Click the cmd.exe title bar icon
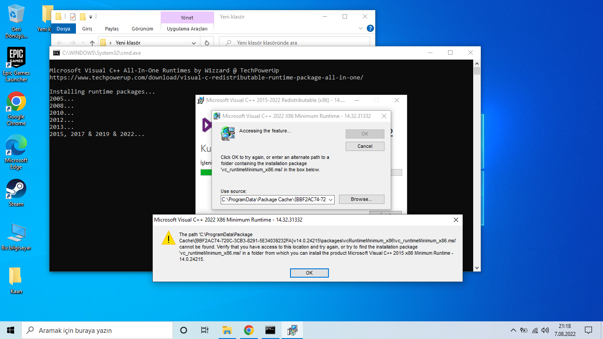This screenshot has height=339, width=603. click(x=57, y=53)
